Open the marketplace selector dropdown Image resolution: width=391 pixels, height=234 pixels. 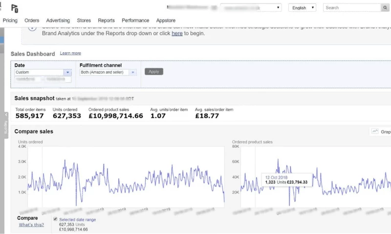click(251, 8)
